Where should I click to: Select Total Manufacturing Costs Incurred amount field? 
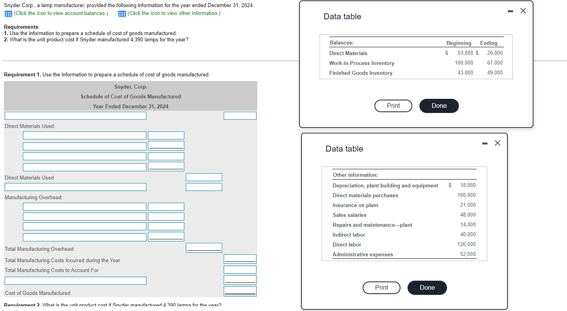pos(240,259)
